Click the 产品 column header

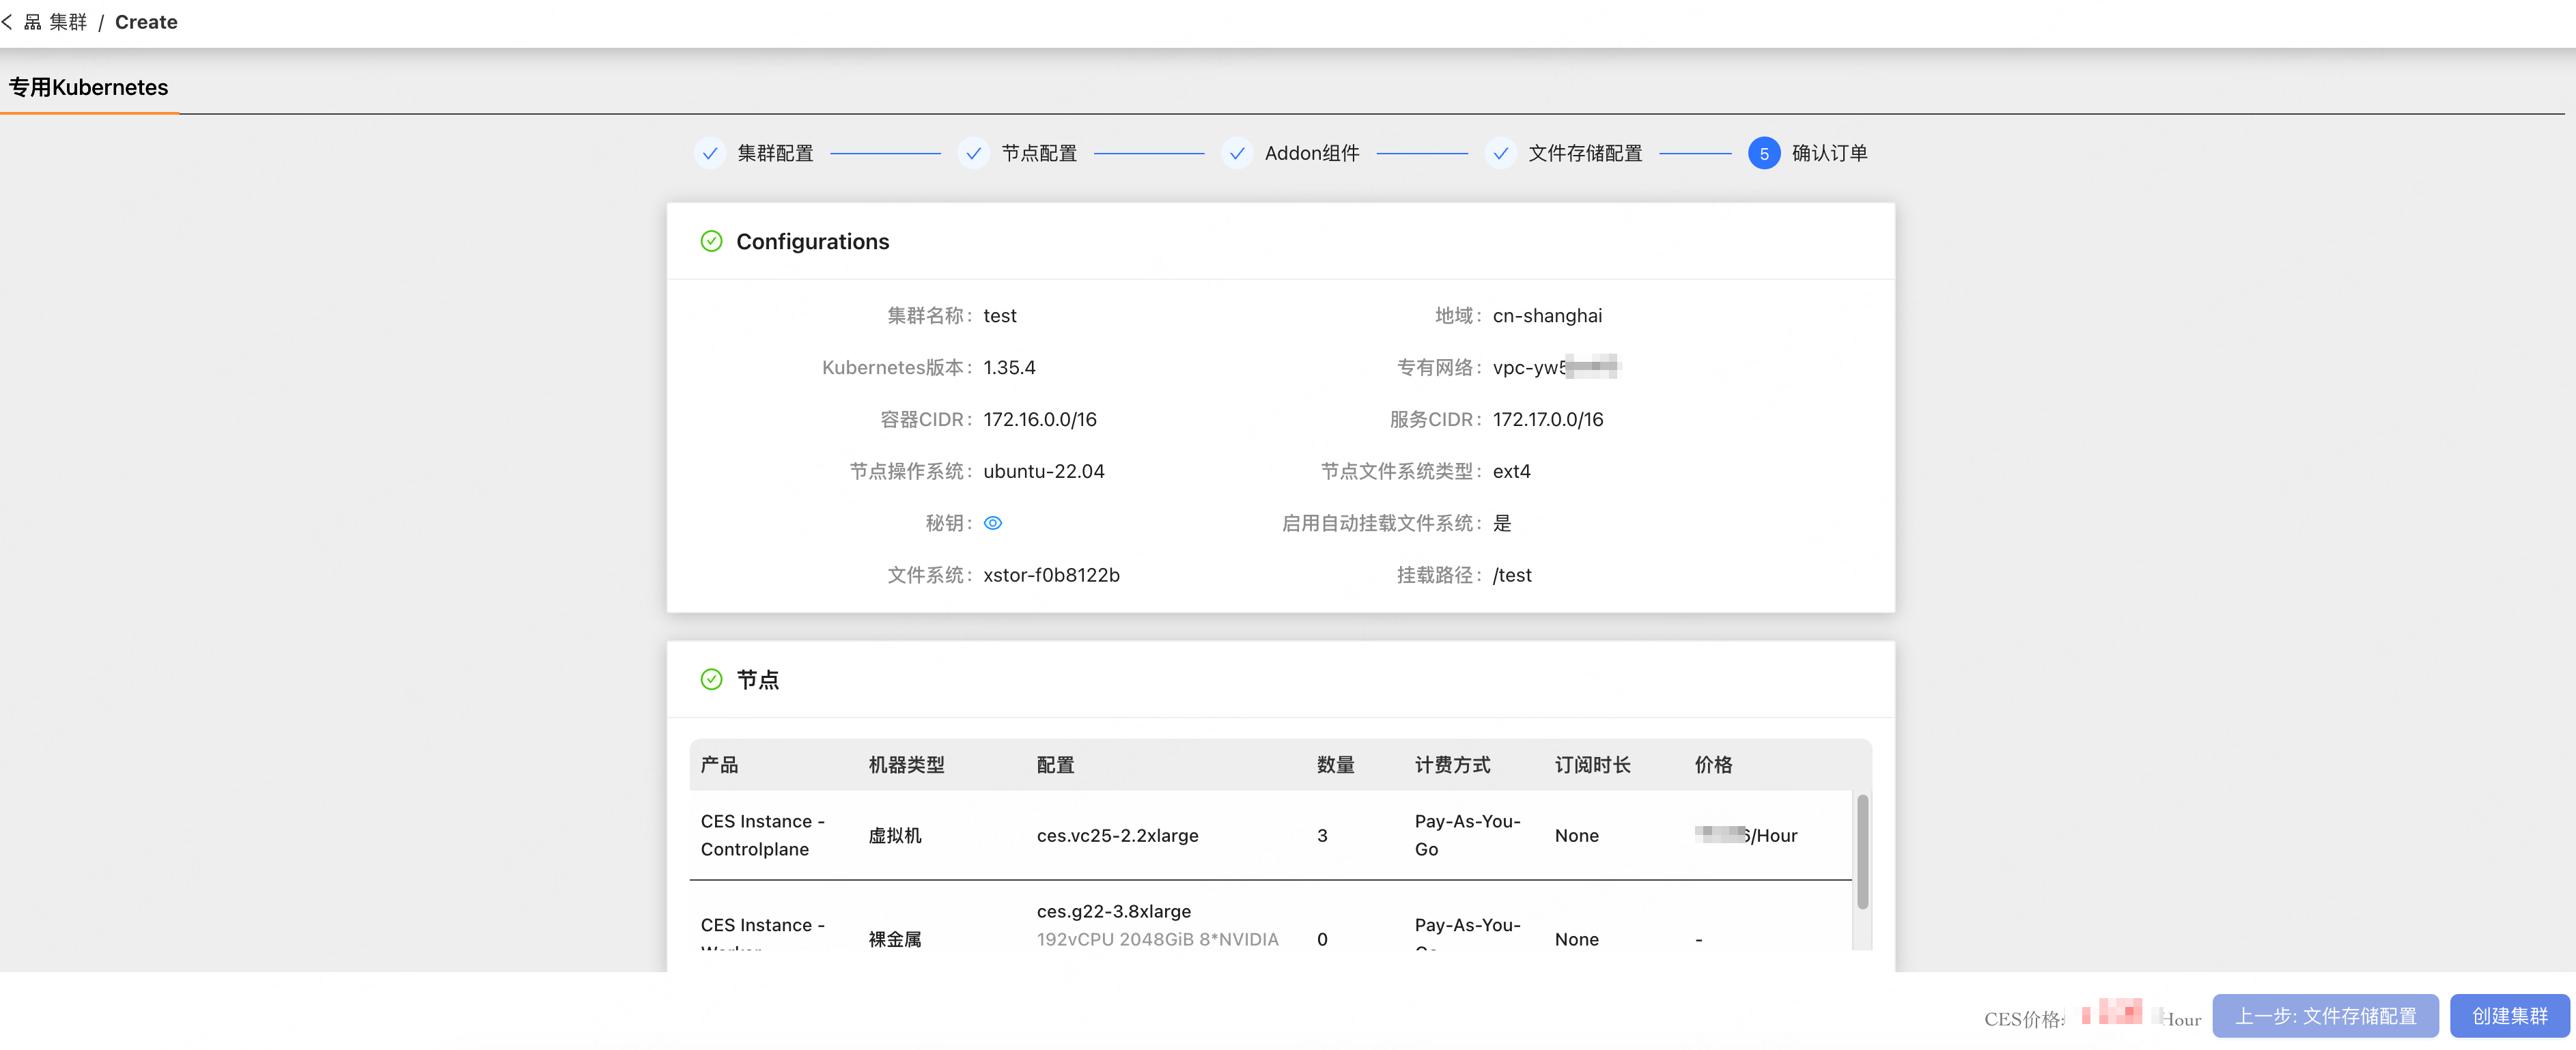pos(720,765)
